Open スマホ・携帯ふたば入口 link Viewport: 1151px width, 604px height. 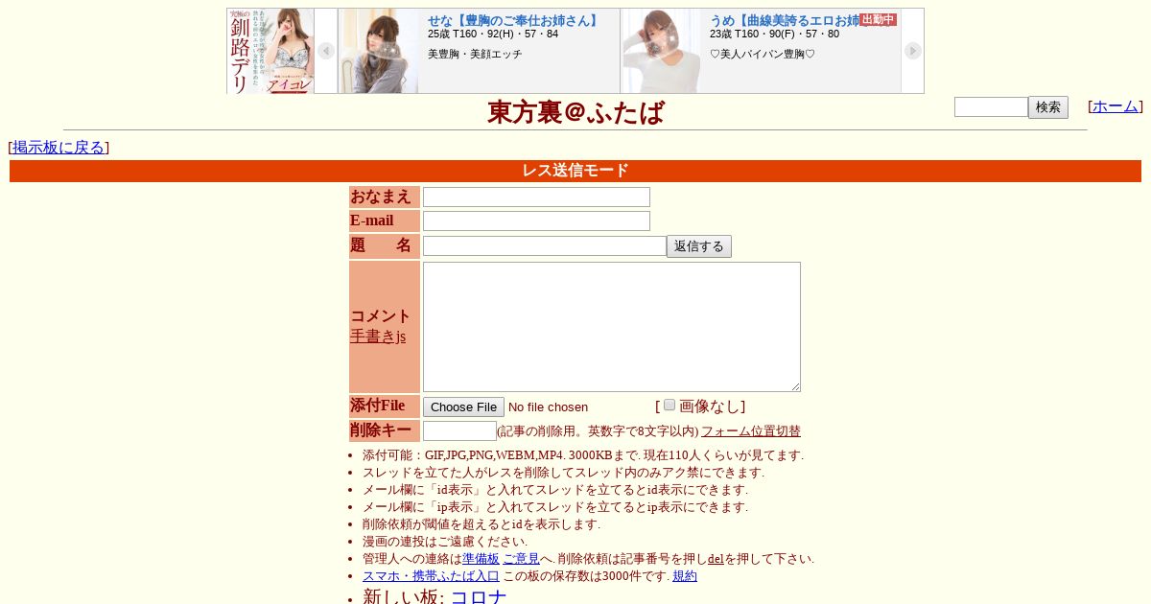(x=431, y=576)
